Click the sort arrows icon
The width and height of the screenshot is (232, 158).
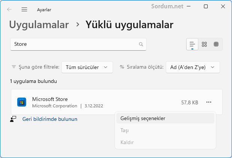122,67
